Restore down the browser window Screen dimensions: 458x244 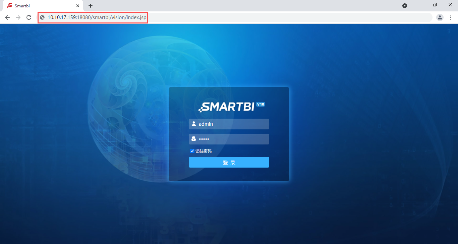click(x=435, y=5)
